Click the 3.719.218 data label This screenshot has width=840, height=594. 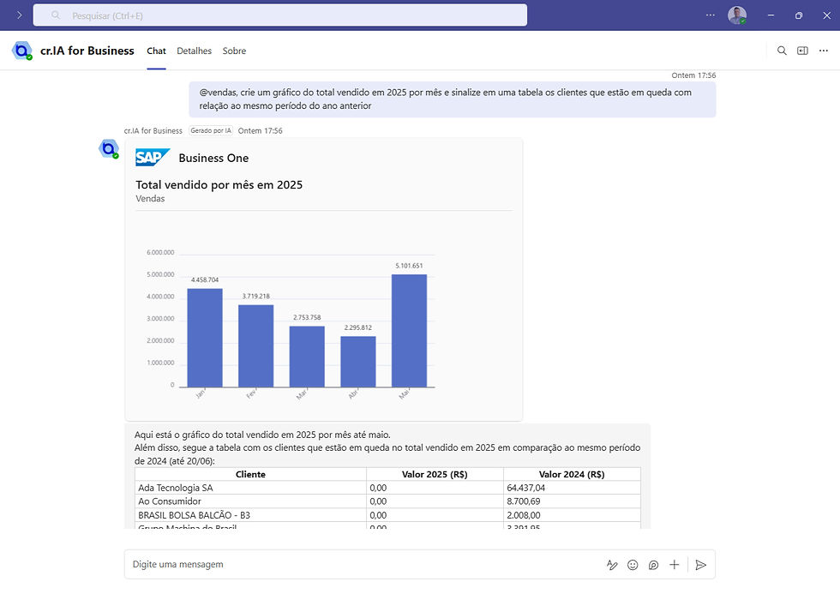[x=255, y=297]
